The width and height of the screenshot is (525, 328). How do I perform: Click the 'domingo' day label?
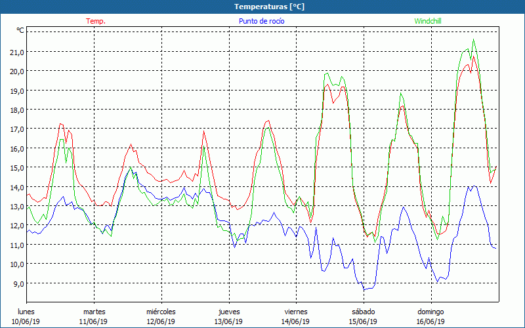[x=430, y=312]
